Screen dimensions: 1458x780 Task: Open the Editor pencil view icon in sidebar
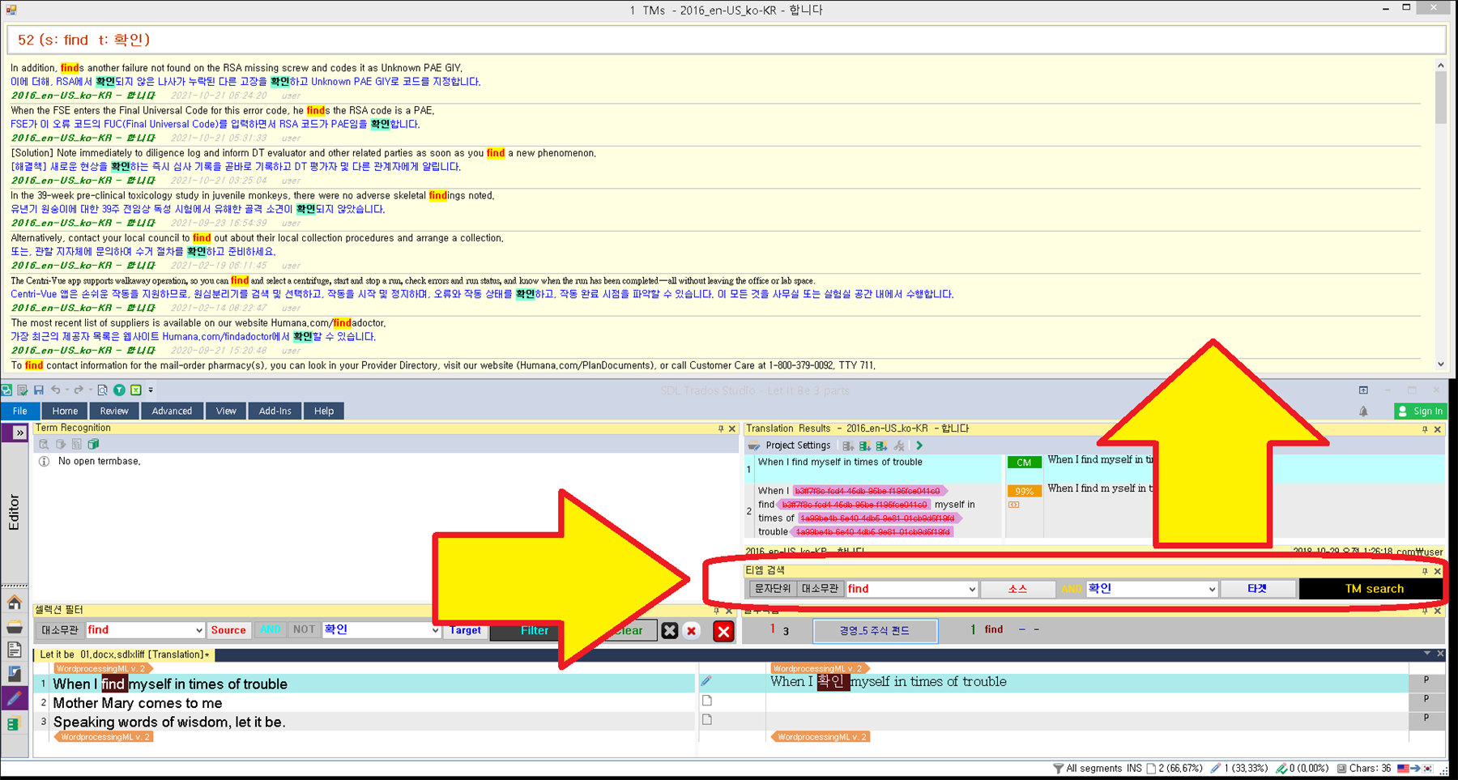(15, 697)
